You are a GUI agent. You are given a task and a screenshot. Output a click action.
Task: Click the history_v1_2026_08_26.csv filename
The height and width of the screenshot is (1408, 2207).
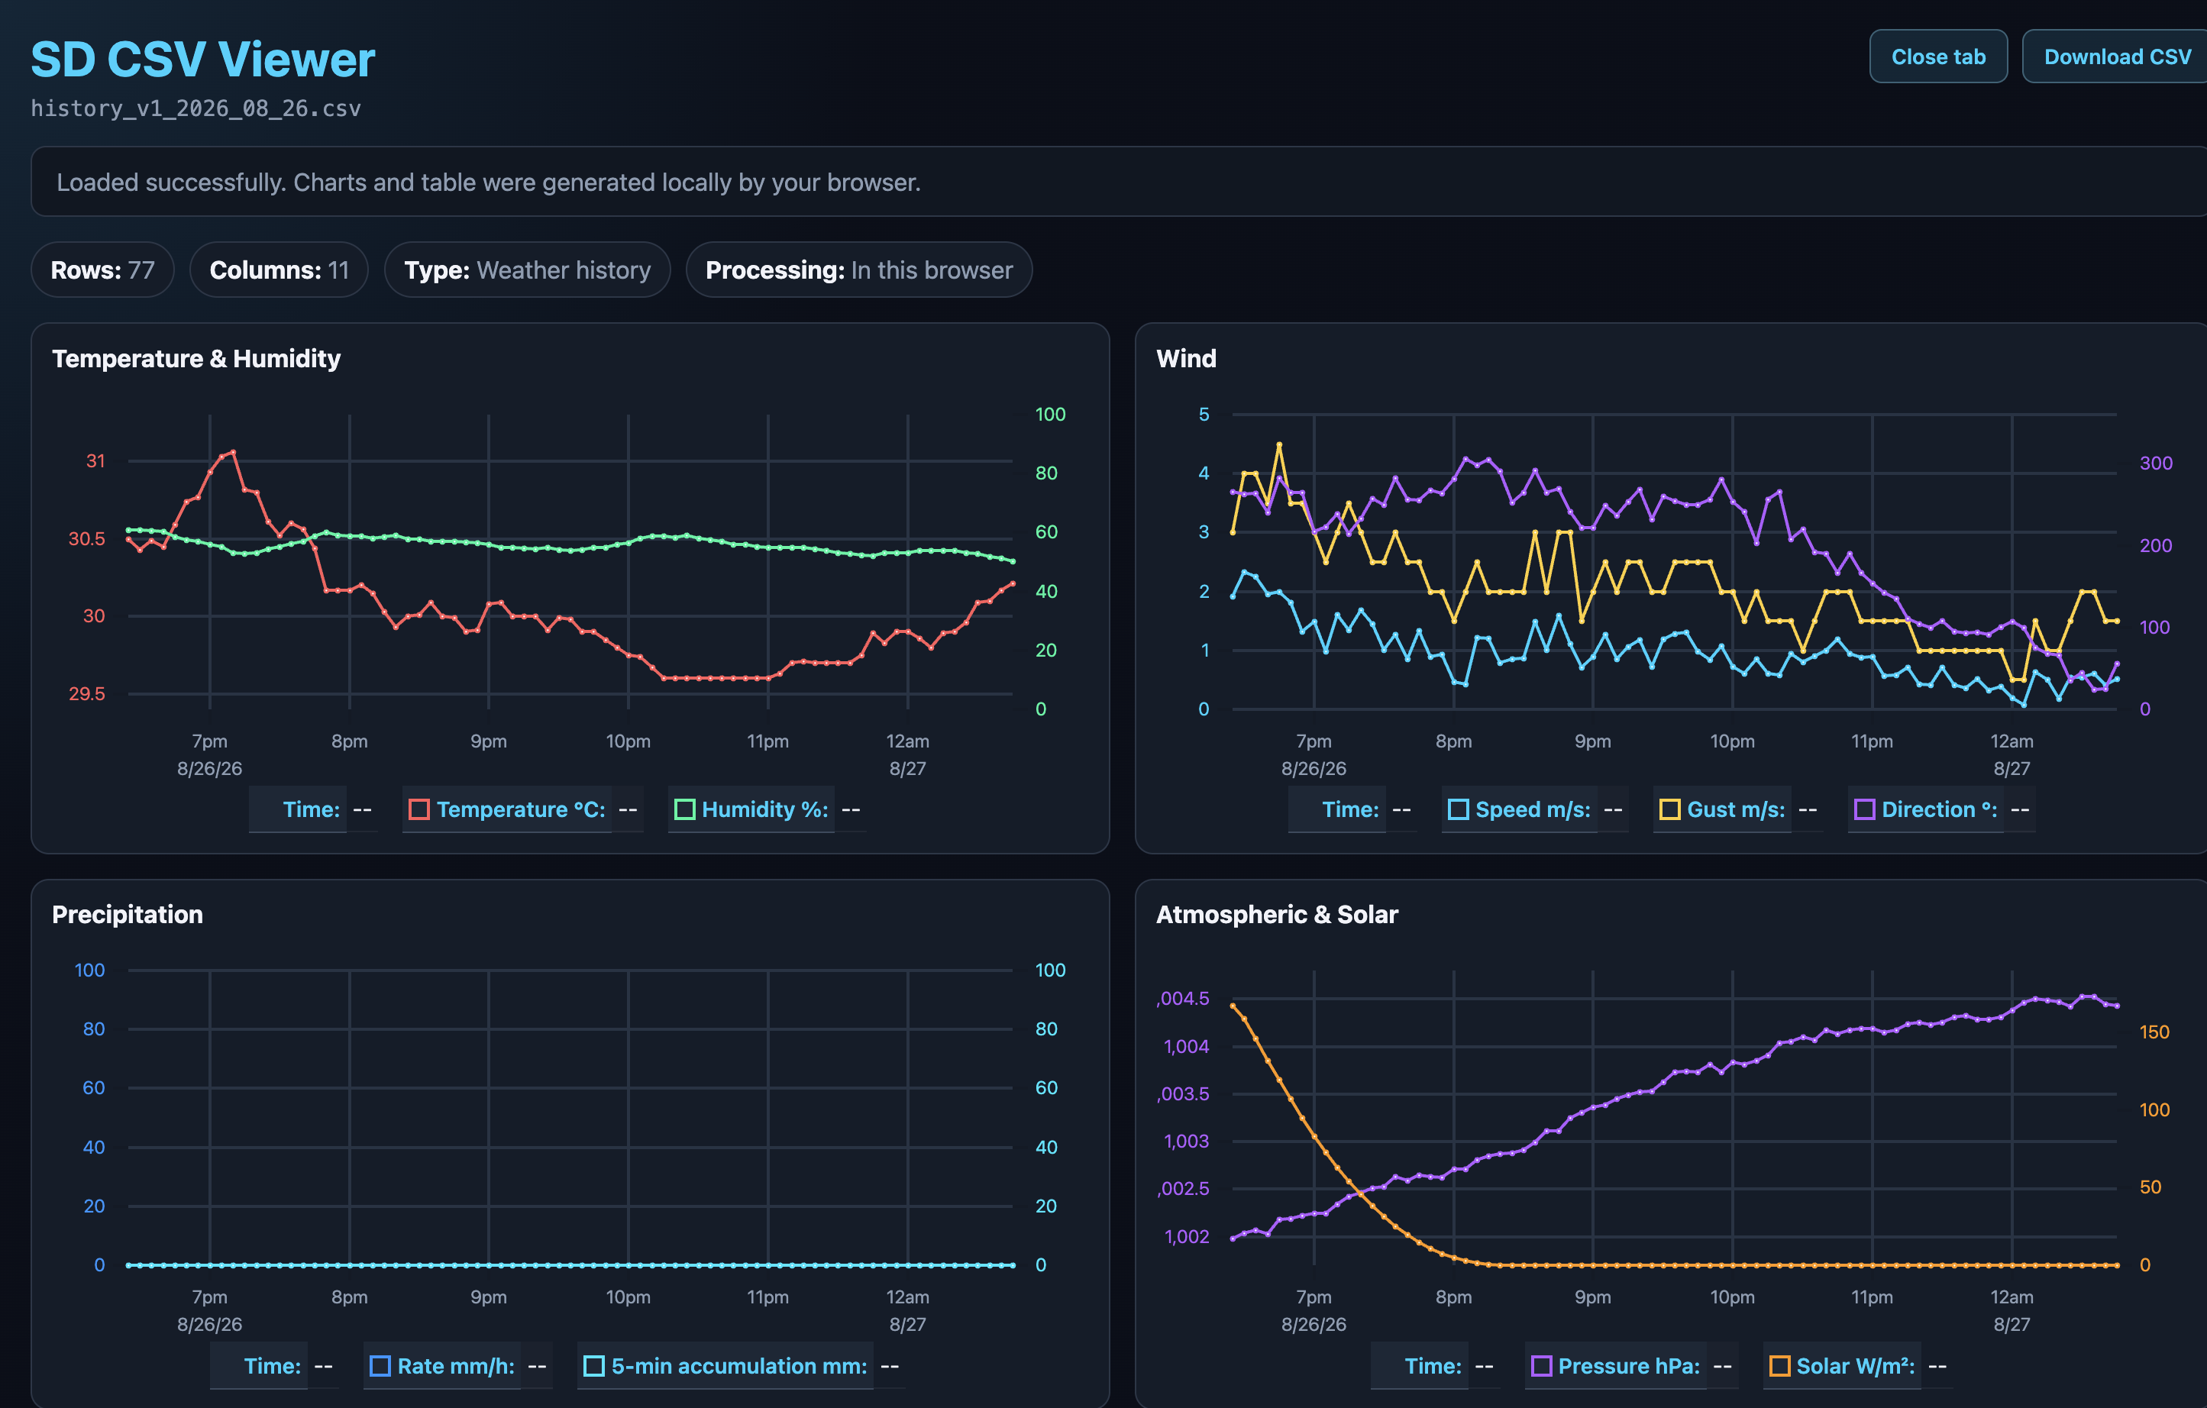point(196,108)
